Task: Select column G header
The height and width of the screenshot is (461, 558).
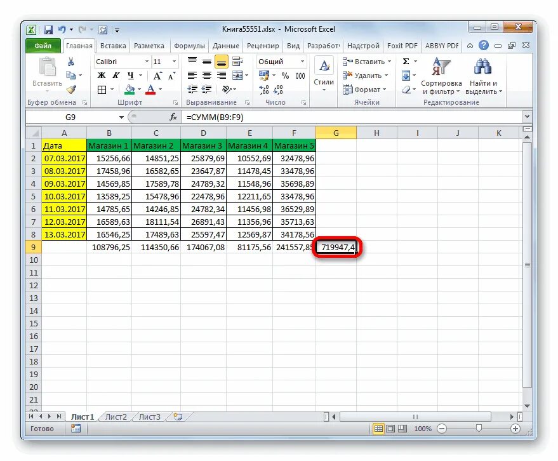Action: [336, 133]
